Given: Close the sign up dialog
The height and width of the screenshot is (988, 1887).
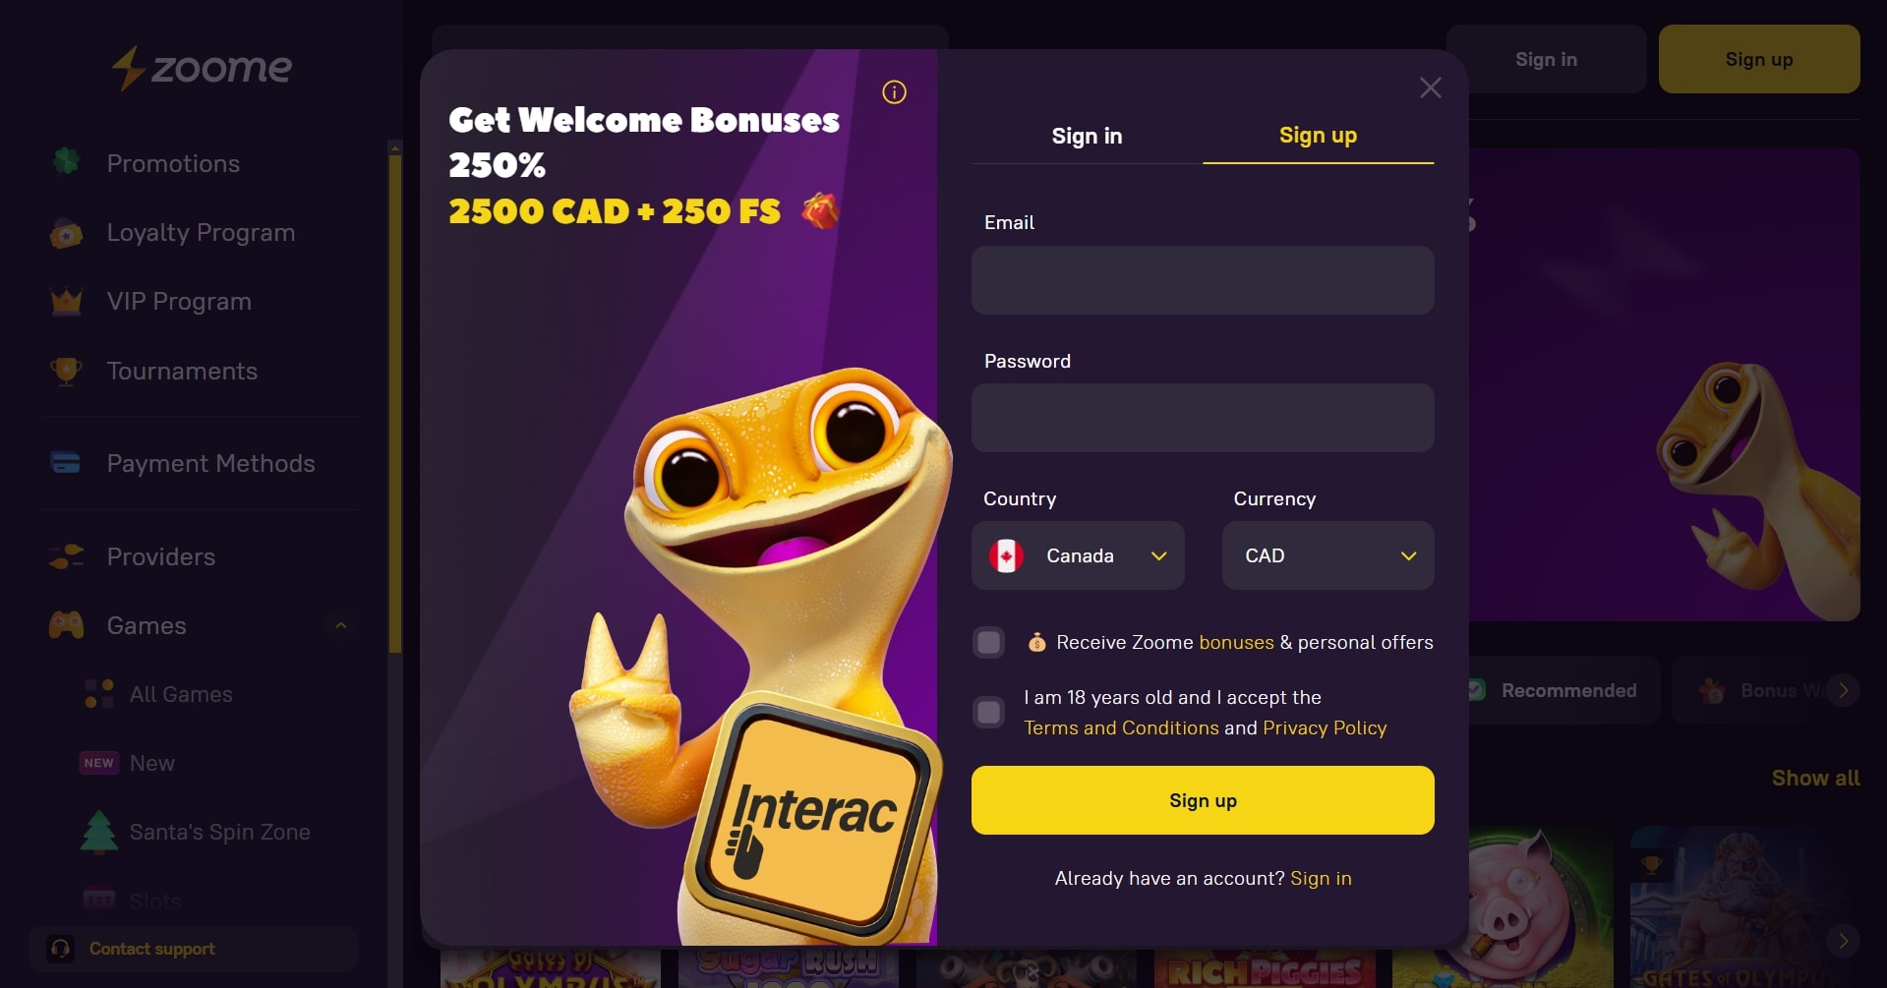Looking at the screenshot, I should point(1431,87).
